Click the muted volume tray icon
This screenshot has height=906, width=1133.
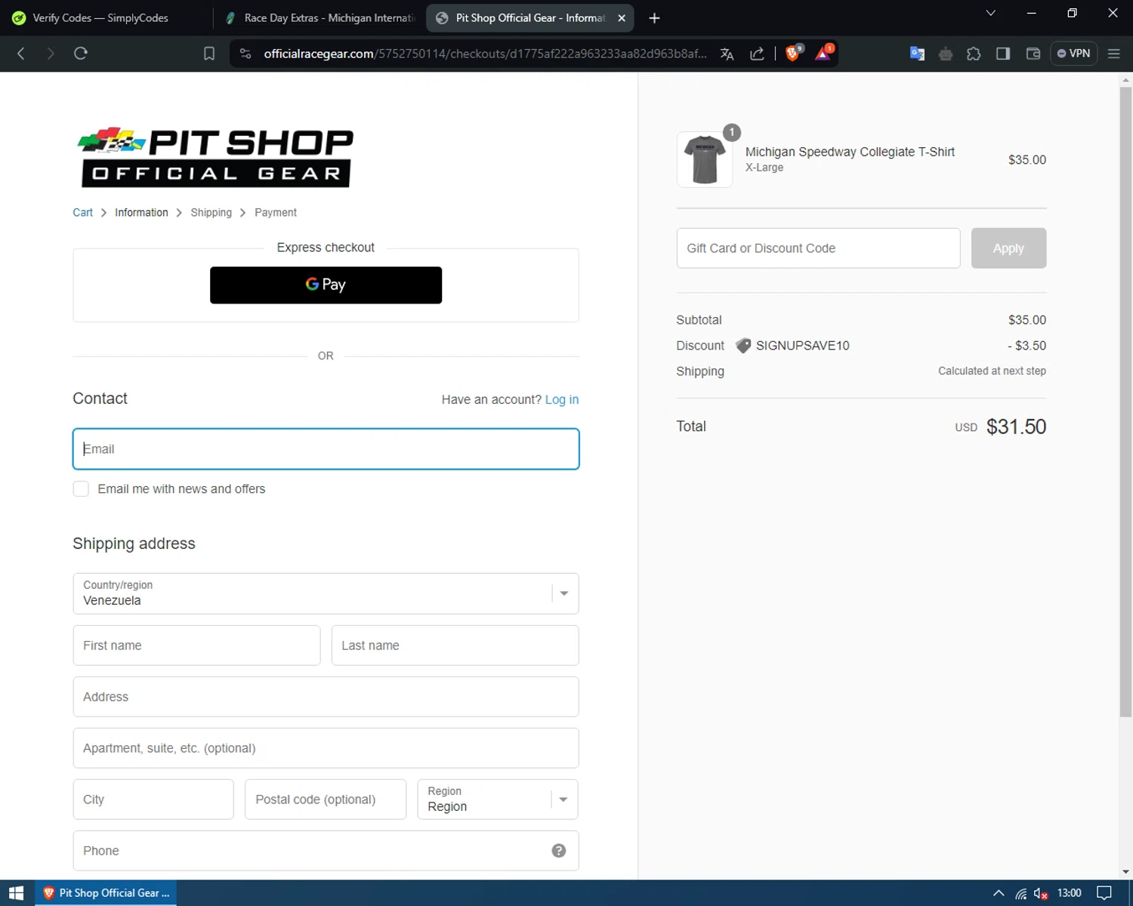pos(1041,894)
